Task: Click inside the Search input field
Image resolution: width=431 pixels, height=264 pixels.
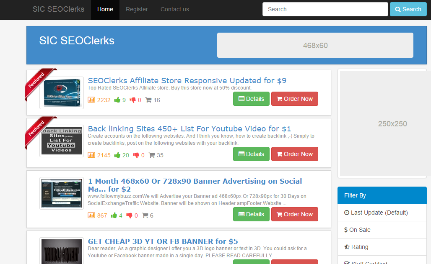Action: click(325, 9)
